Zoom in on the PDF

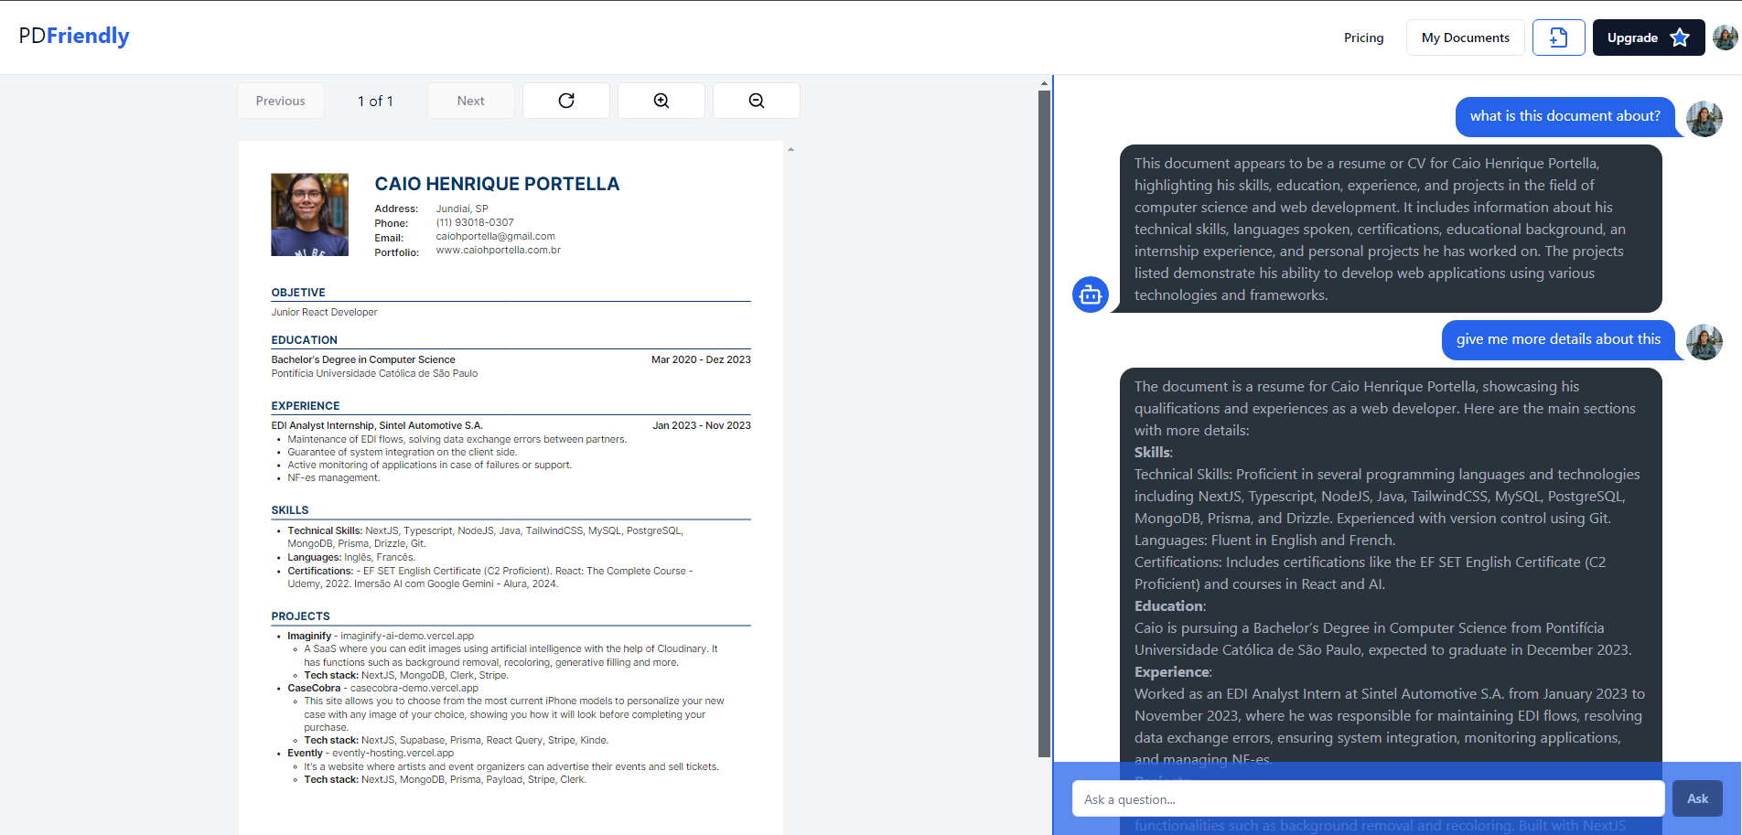(661, 101)
